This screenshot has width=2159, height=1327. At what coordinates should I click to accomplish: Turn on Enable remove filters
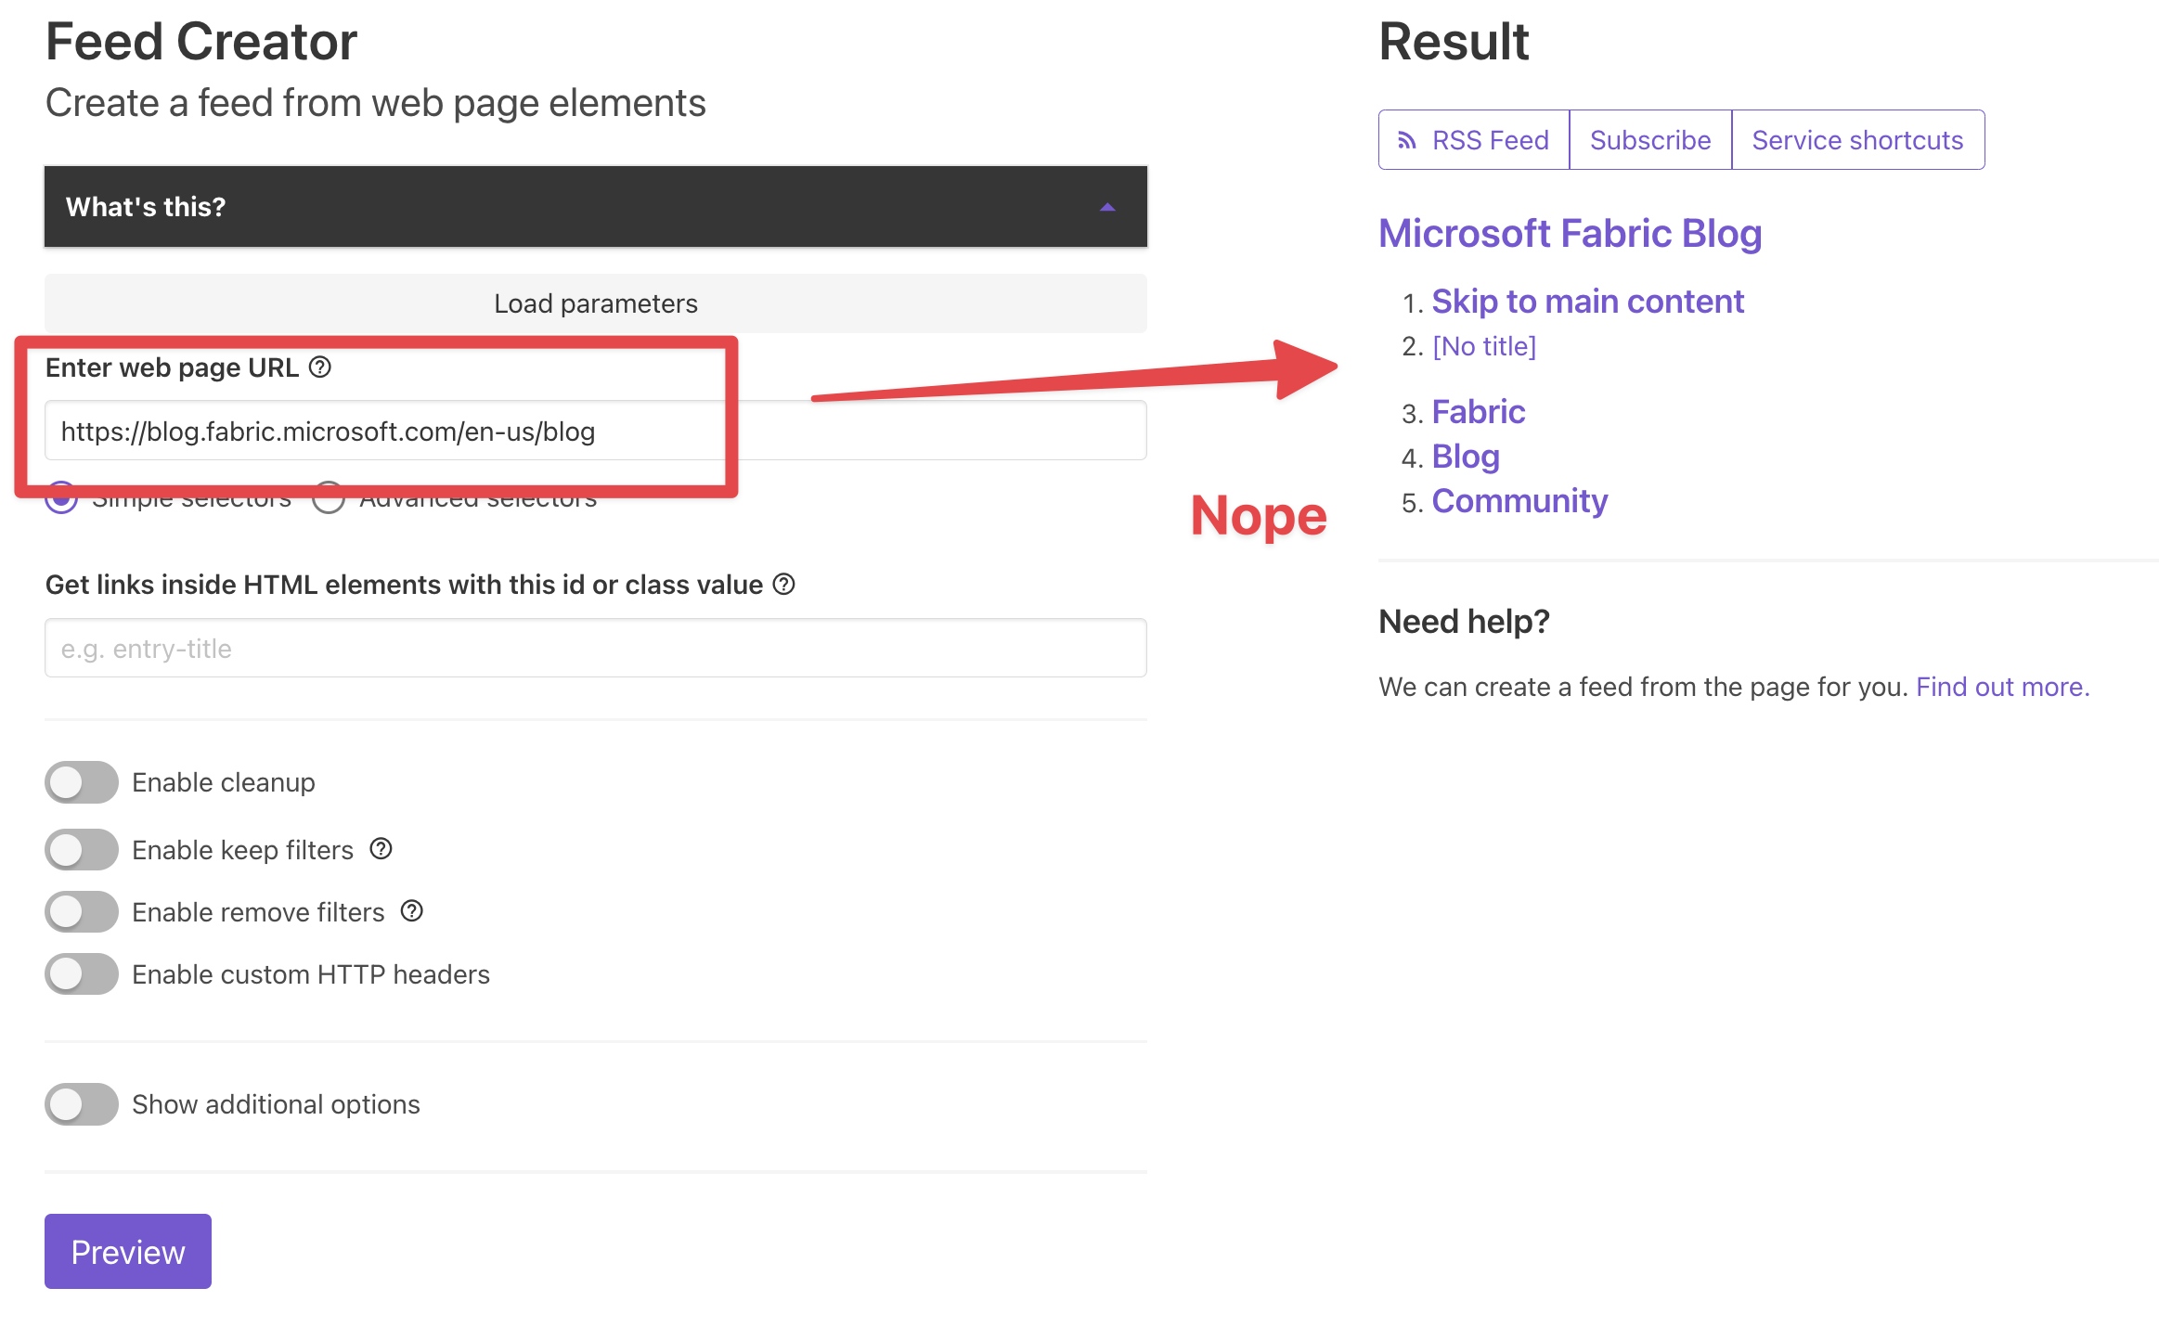pos(81,911)
